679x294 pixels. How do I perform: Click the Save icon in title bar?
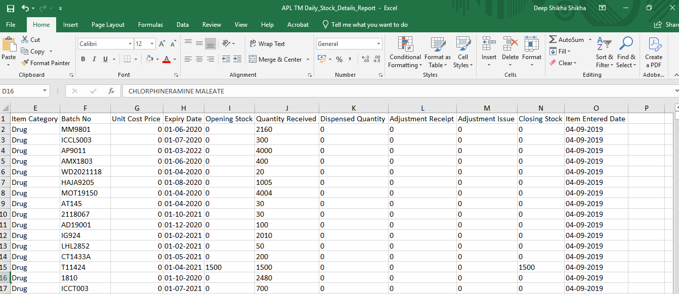10,8
